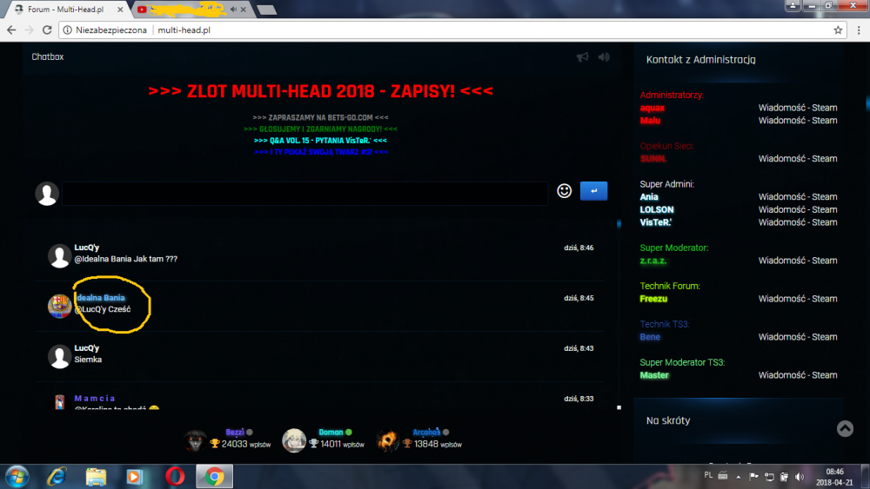The height and width of the screenshot is (489, 870).
Task: Click the chatbox megaphone announcement icon
Action: coord(582,57)
